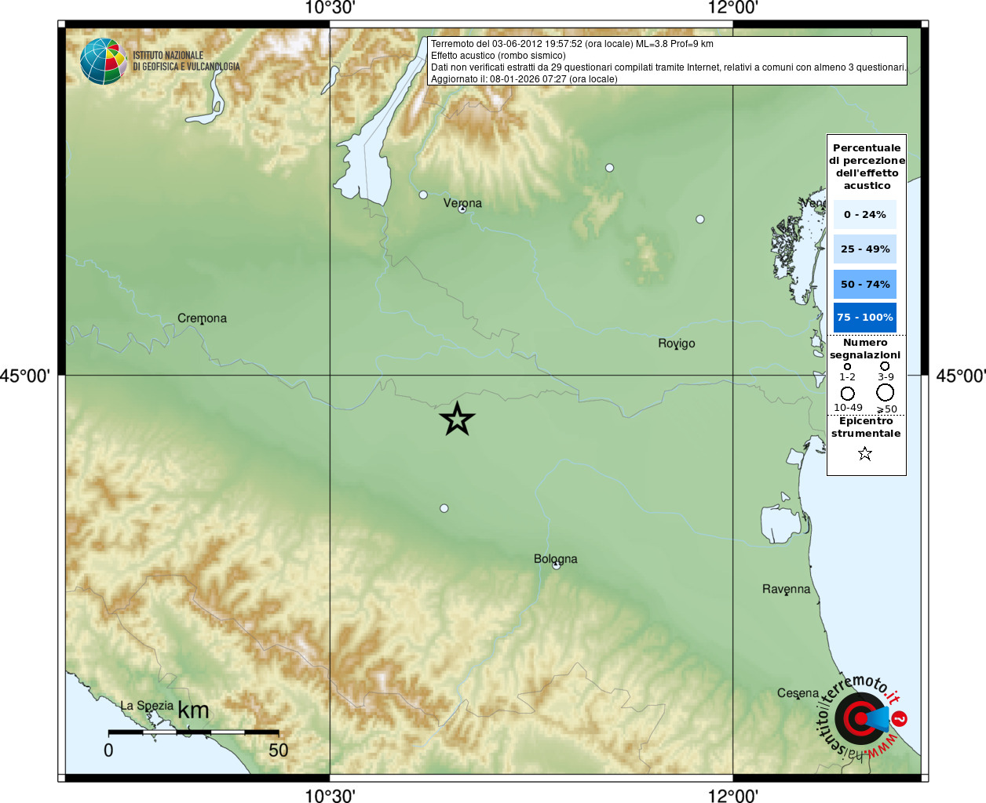986x803 pixels.
Task: Click the Bologna city marker dot
Action: (x=557, y=565)
